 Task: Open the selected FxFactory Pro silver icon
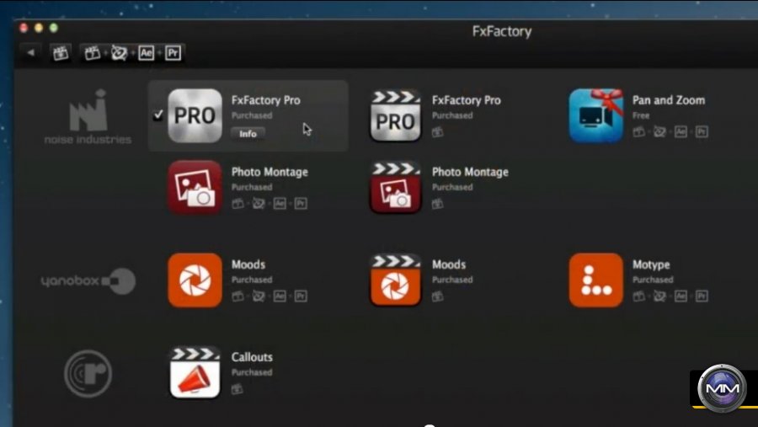pyautogui.click(x=195, y=115)
